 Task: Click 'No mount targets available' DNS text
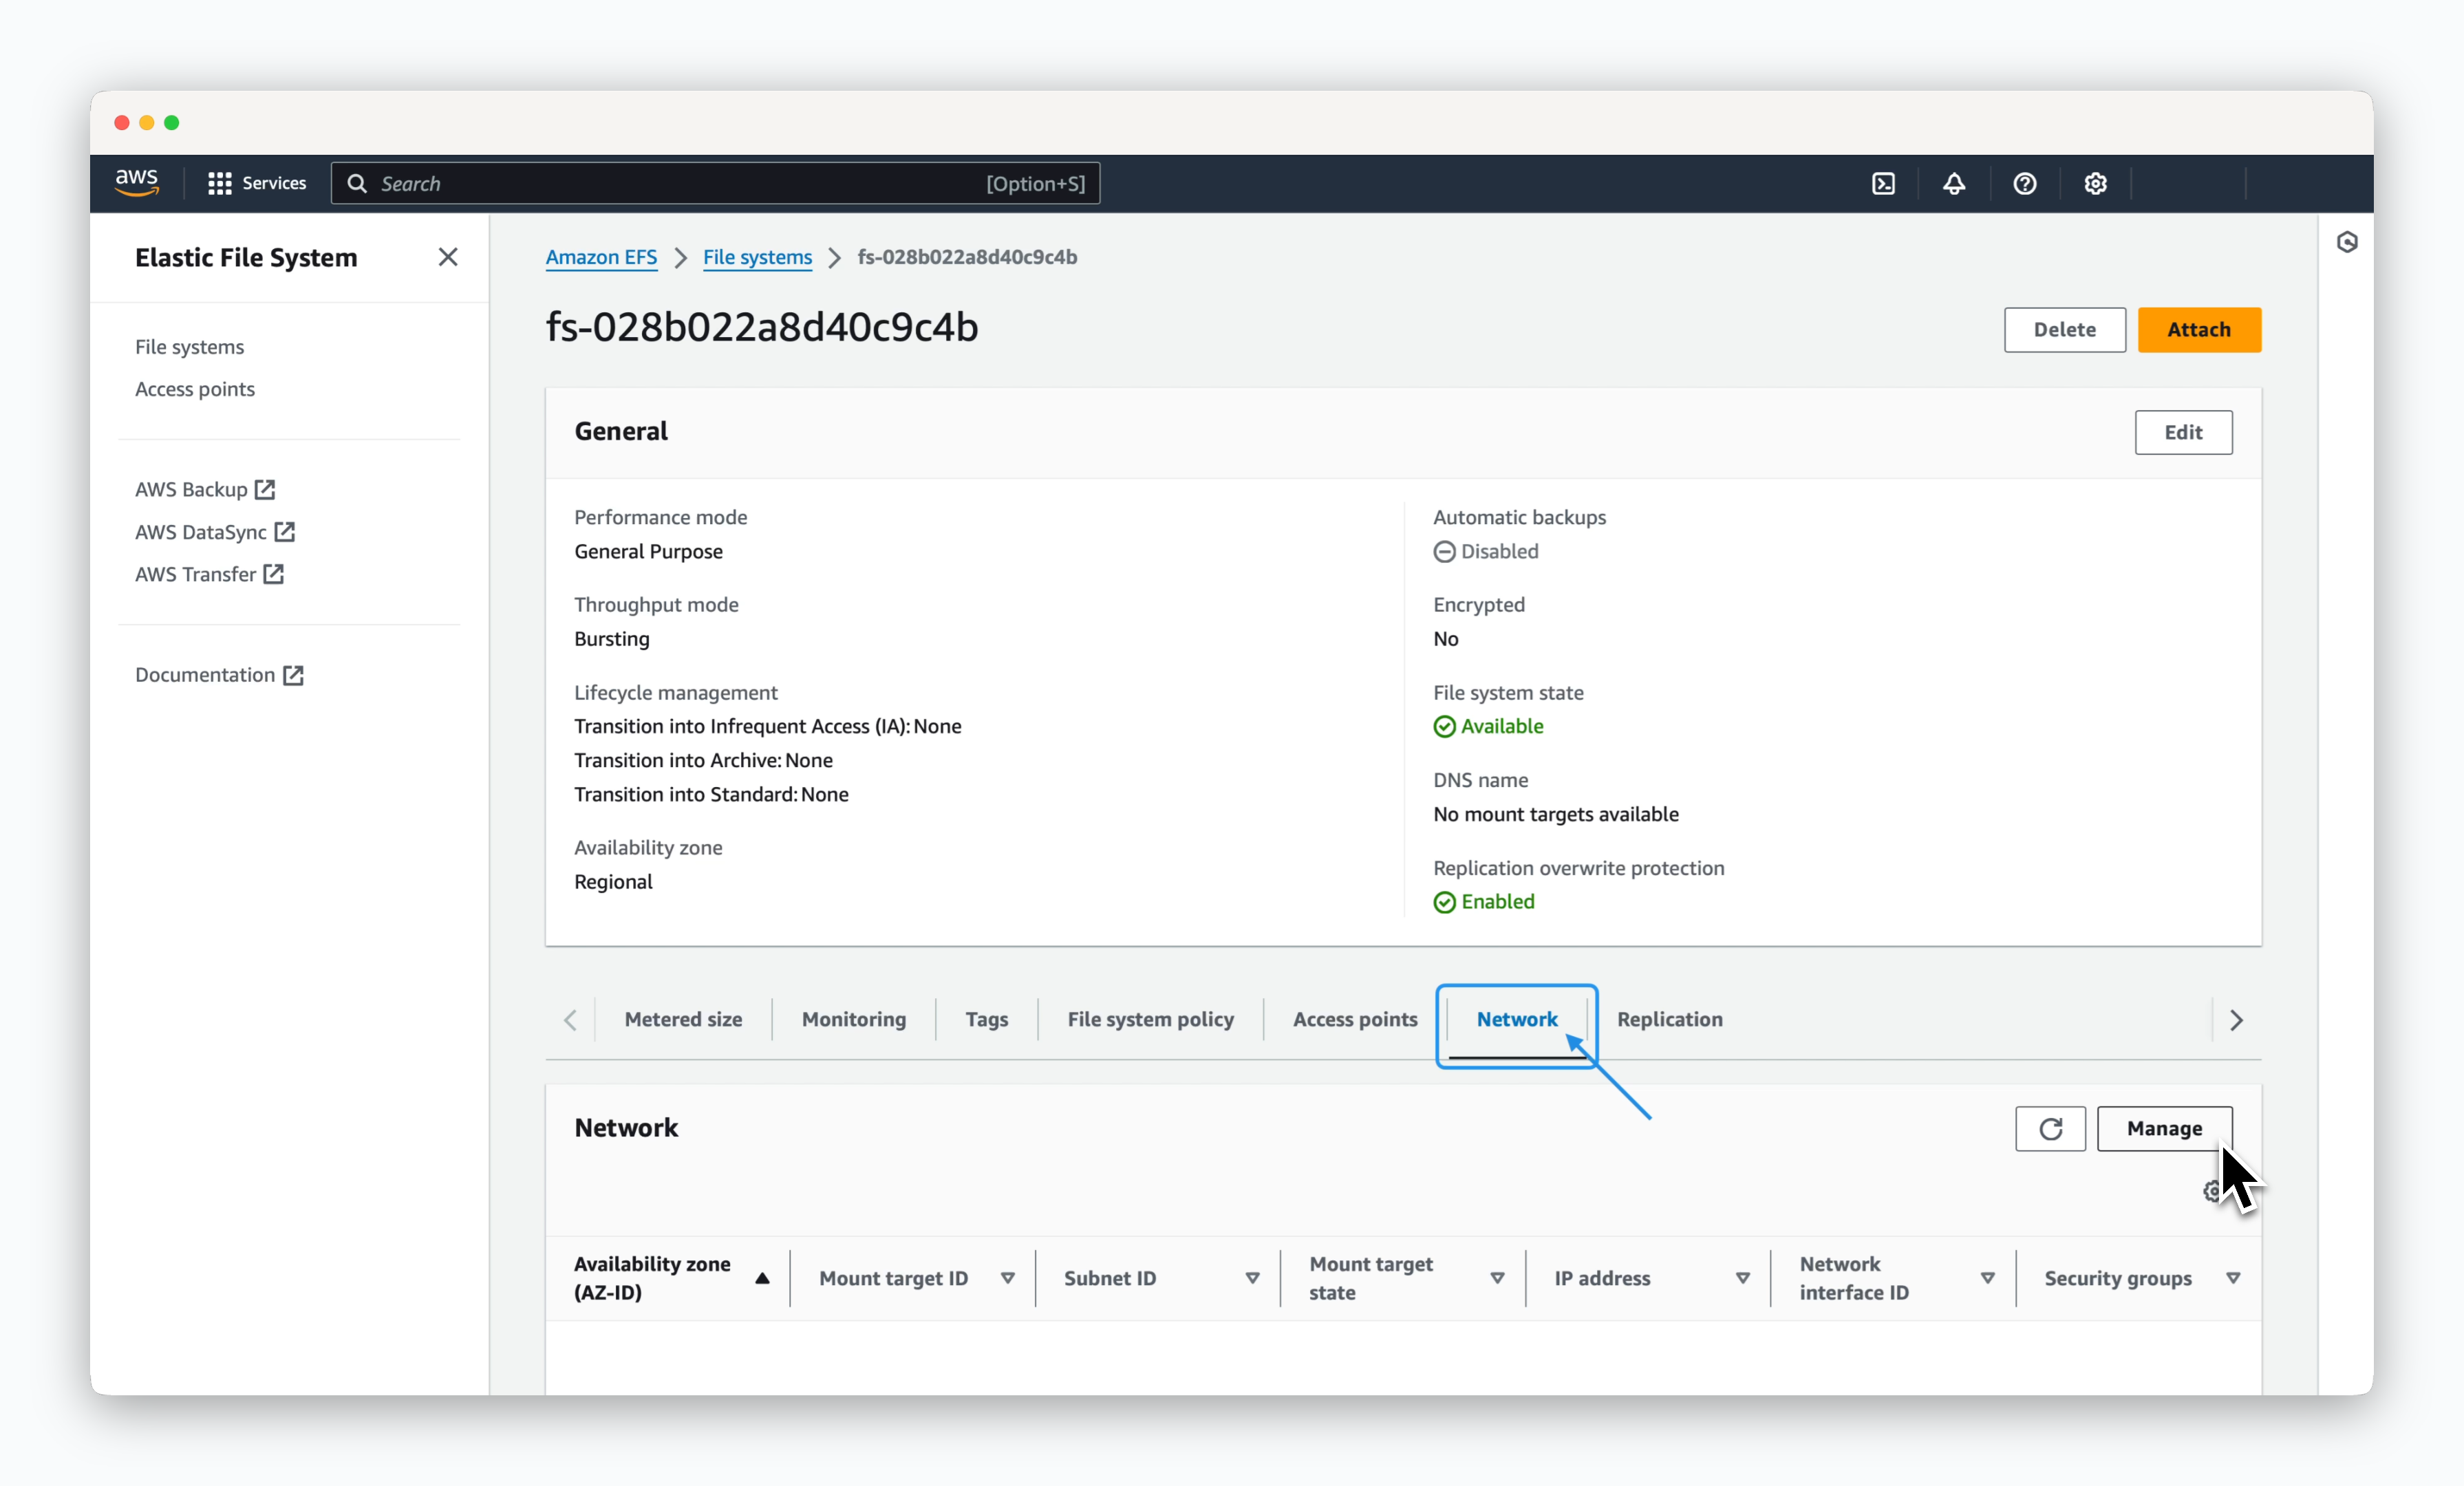(x=1555, y=814)
